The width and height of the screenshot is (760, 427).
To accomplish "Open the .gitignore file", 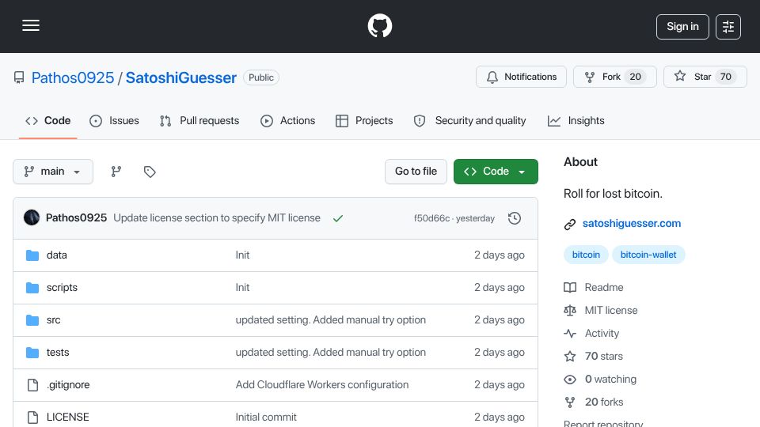I will 68,385.
